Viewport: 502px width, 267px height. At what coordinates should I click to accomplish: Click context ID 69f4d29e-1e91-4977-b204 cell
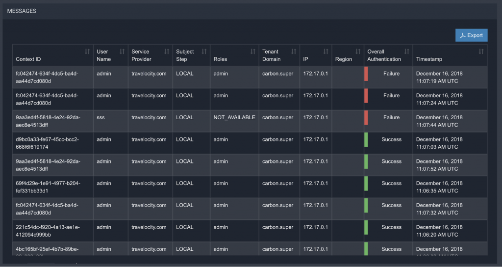coord(47,187)
